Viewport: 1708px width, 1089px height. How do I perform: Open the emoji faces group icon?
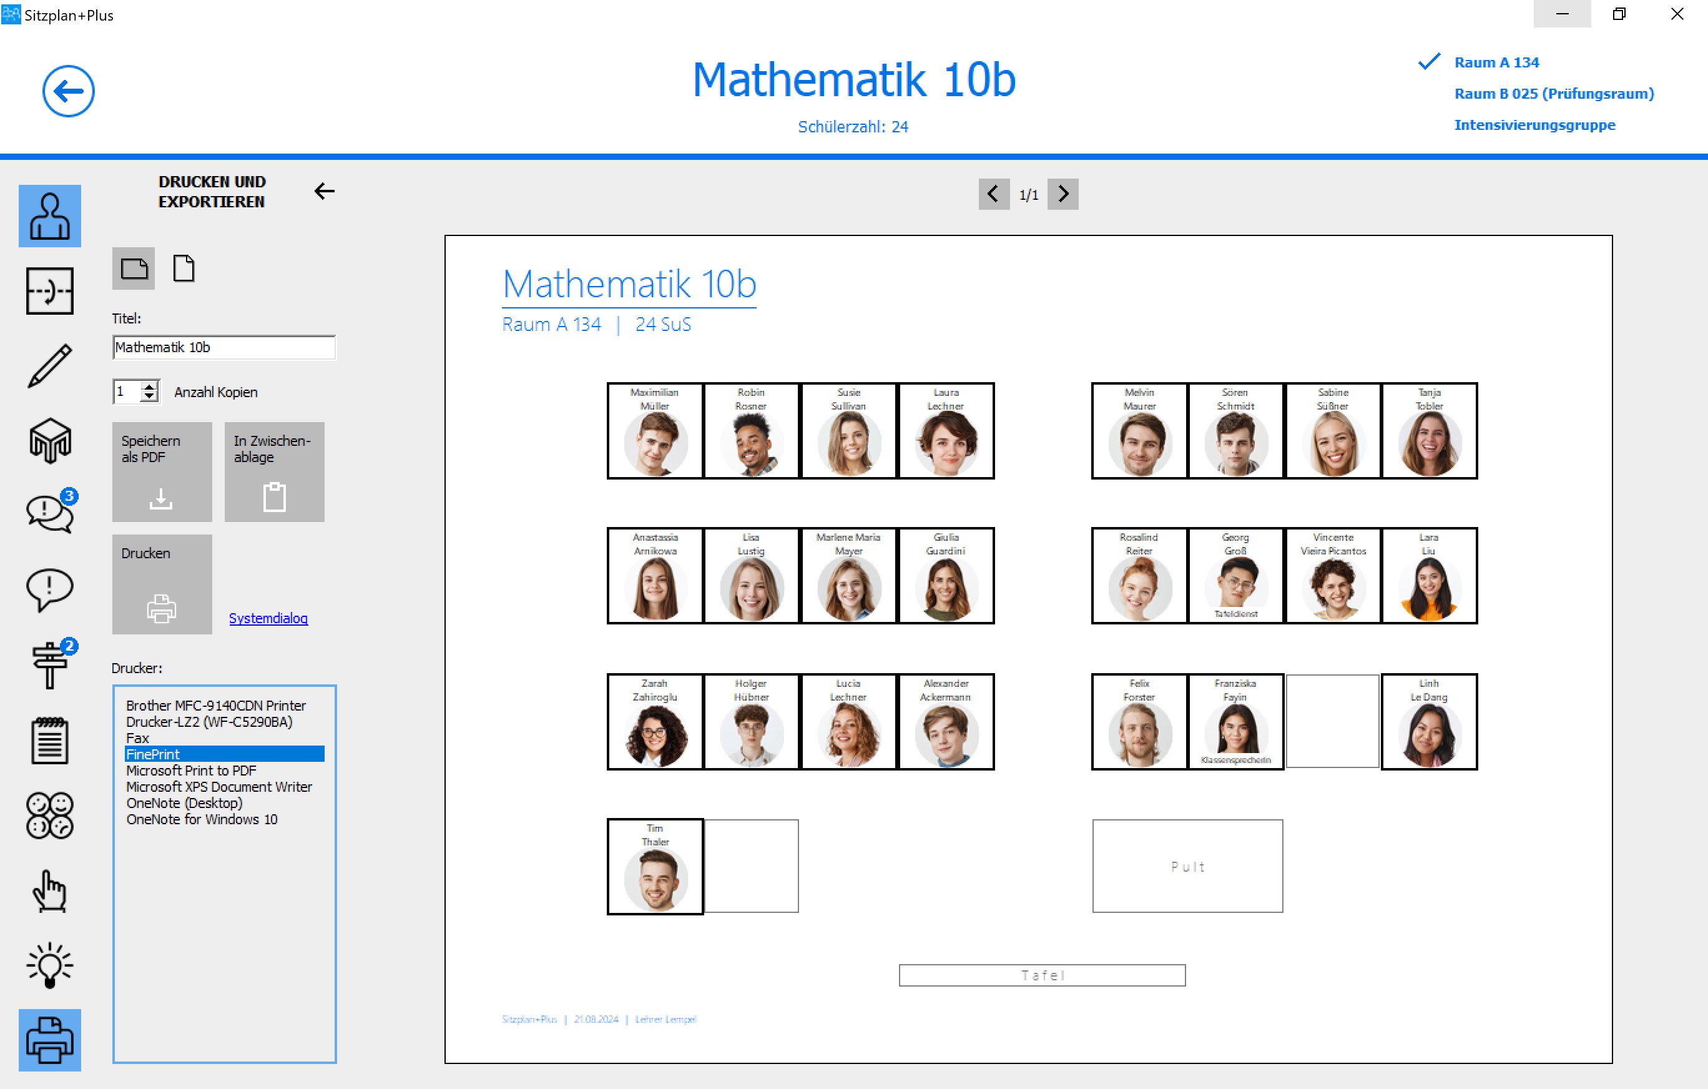(50, 815)
